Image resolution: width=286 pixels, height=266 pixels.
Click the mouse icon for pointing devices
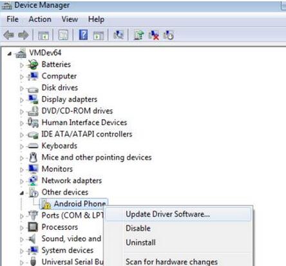[x=33, y=157]
